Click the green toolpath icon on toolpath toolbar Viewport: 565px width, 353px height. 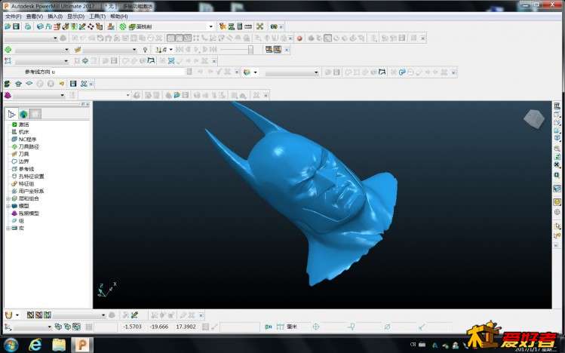click(x=8, y=49)
